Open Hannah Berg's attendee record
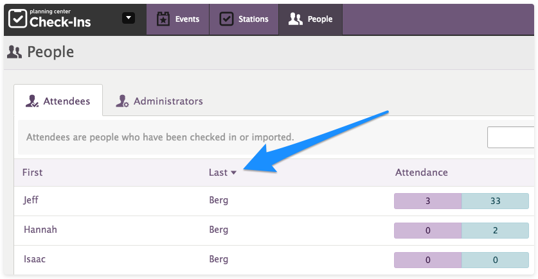The image size is (538, 279). [x=40, y=230]
